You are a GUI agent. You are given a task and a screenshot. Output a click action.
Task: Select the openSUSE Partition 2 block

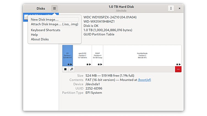click(82, 55)
